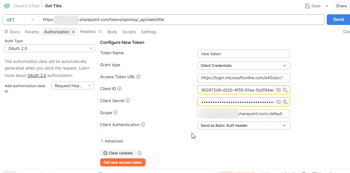The width and height of the screenshot is (350, 173).
Task: Open the Grant type dropdown
Action: [244, 66]
